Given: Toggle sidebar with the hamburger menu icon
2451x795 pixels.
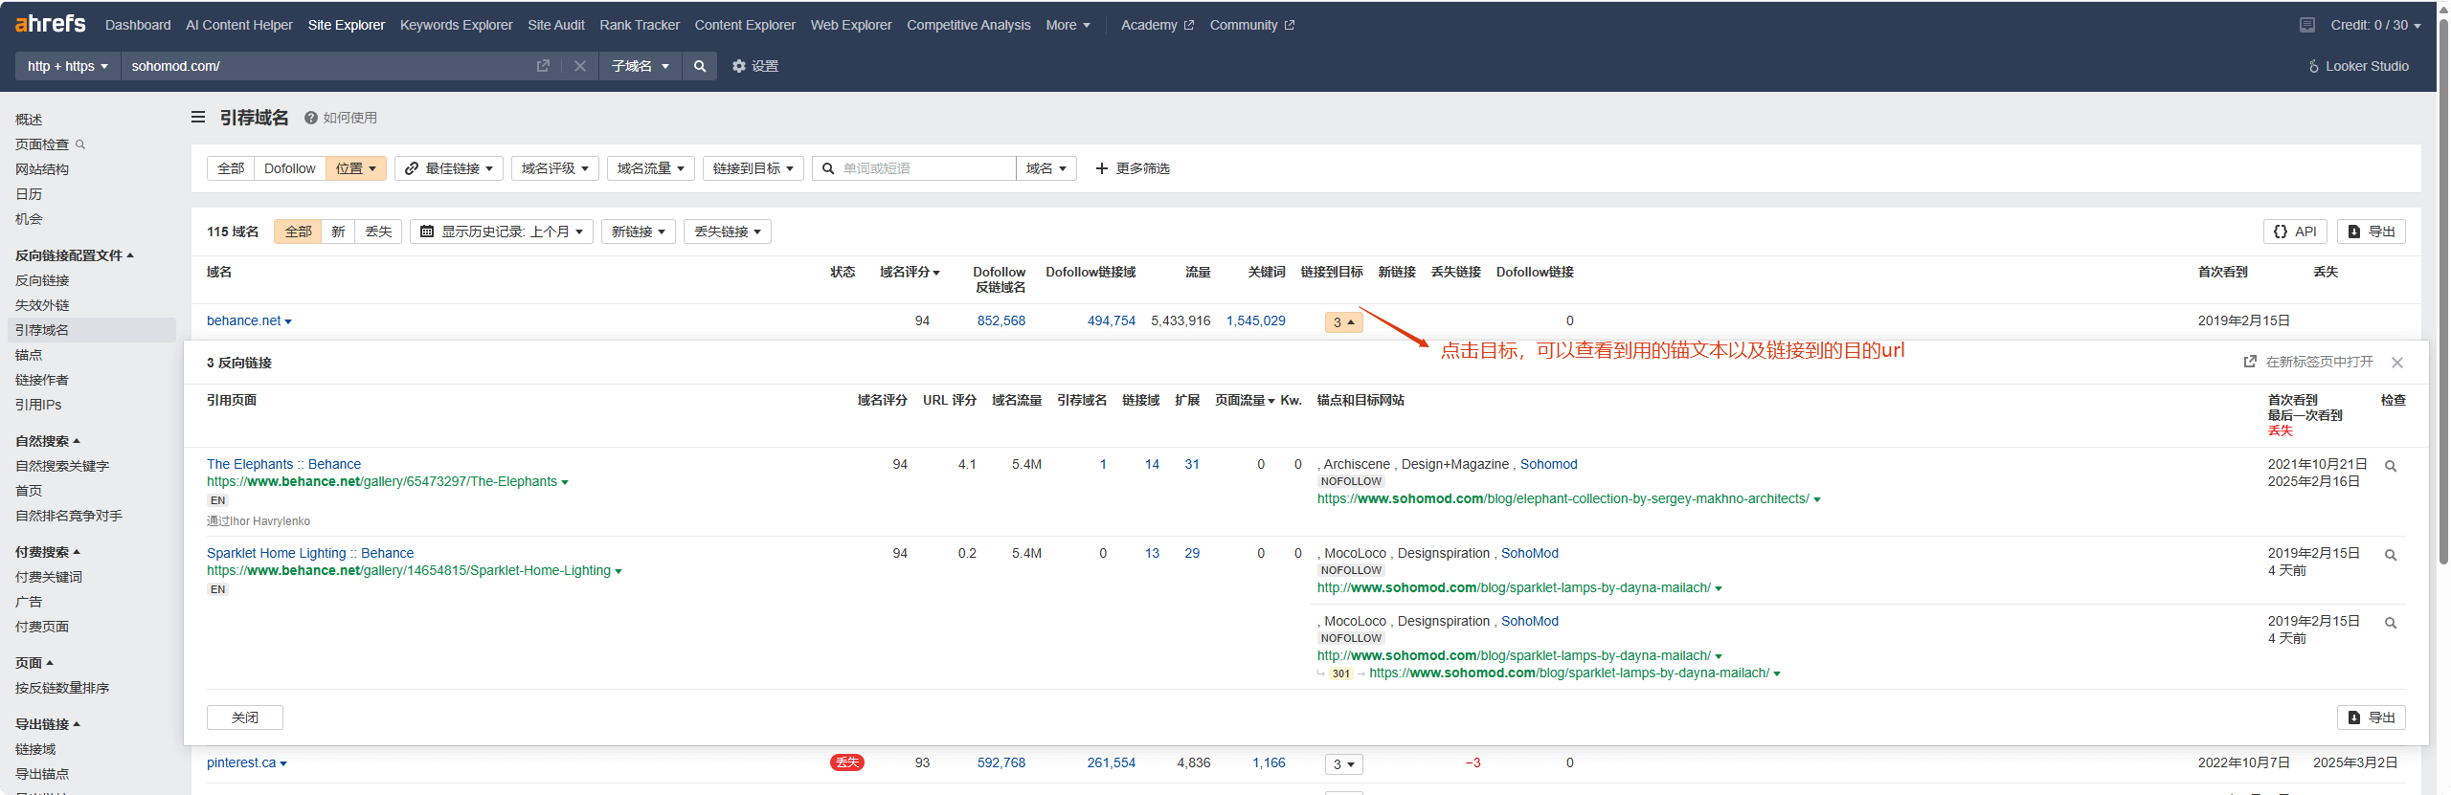Looking at the screenshot, I should coord(198,118).
